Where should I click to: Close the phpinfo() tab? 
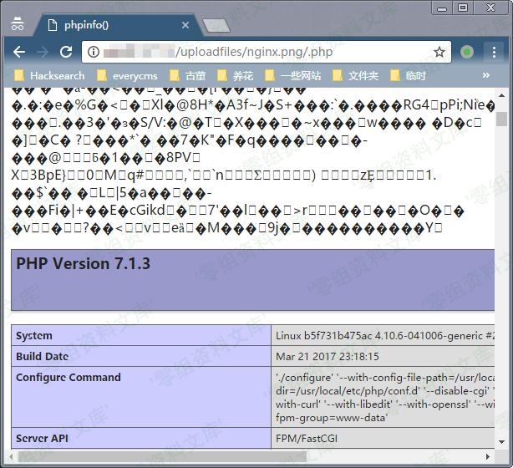(x=185, y=25)
